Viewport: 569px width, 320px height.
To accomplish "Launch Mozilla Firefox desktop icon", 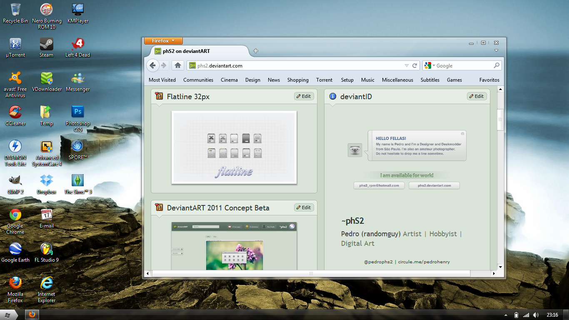I will [x=15, y=290].
